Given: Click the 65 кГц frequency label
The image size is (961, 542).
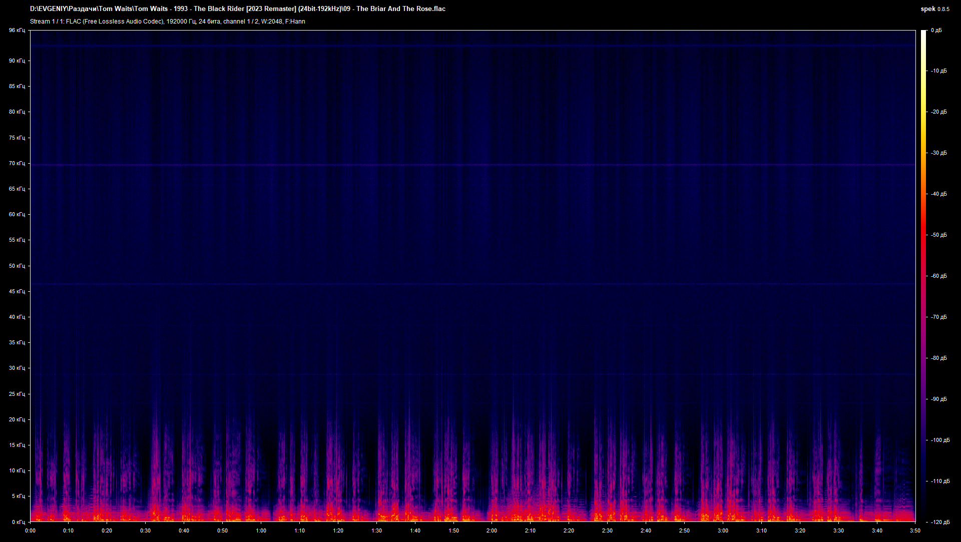Looking at the screenshot, I should pos(17,189).
